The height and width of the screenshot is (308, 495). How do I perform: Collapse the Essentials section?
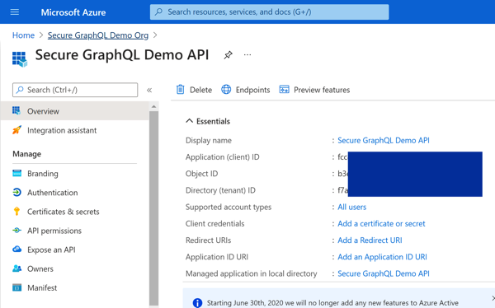(190, 121)
